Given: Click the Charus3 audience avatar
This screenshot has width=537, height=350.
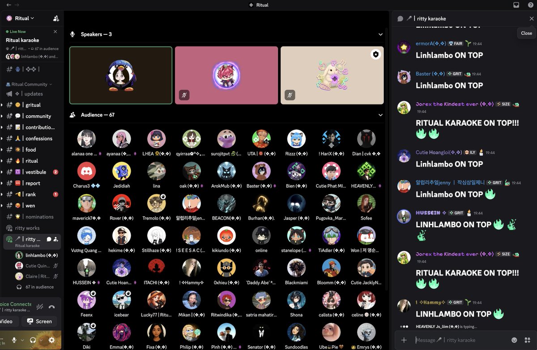Looking at the screenshot, I should pos(86,171).
